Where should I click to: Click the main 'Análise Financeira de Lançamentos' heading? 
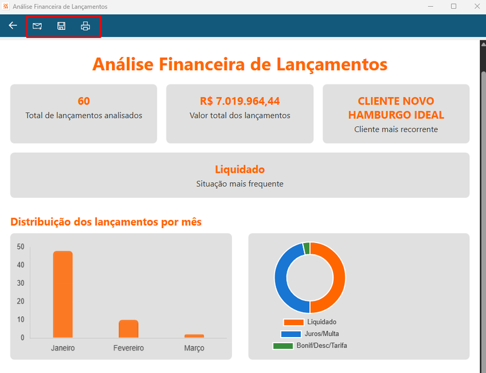click(x=240, y=64)
